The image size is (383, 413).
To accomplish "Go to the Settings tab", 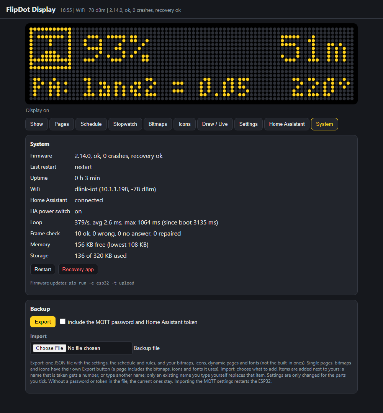I will 249,124.
